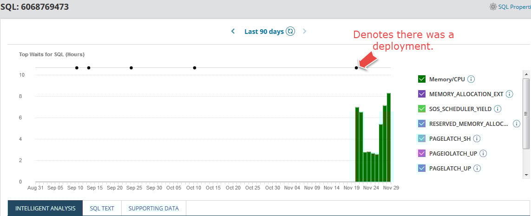This screenshot has width=531, height=216.
Task: Show info for MEMORY_ALLOCATION_EXT wait
Action: (x=509, y=94)
